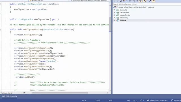
Task: Click the ConfigureSqlContext method call
Action: (35, 53)
